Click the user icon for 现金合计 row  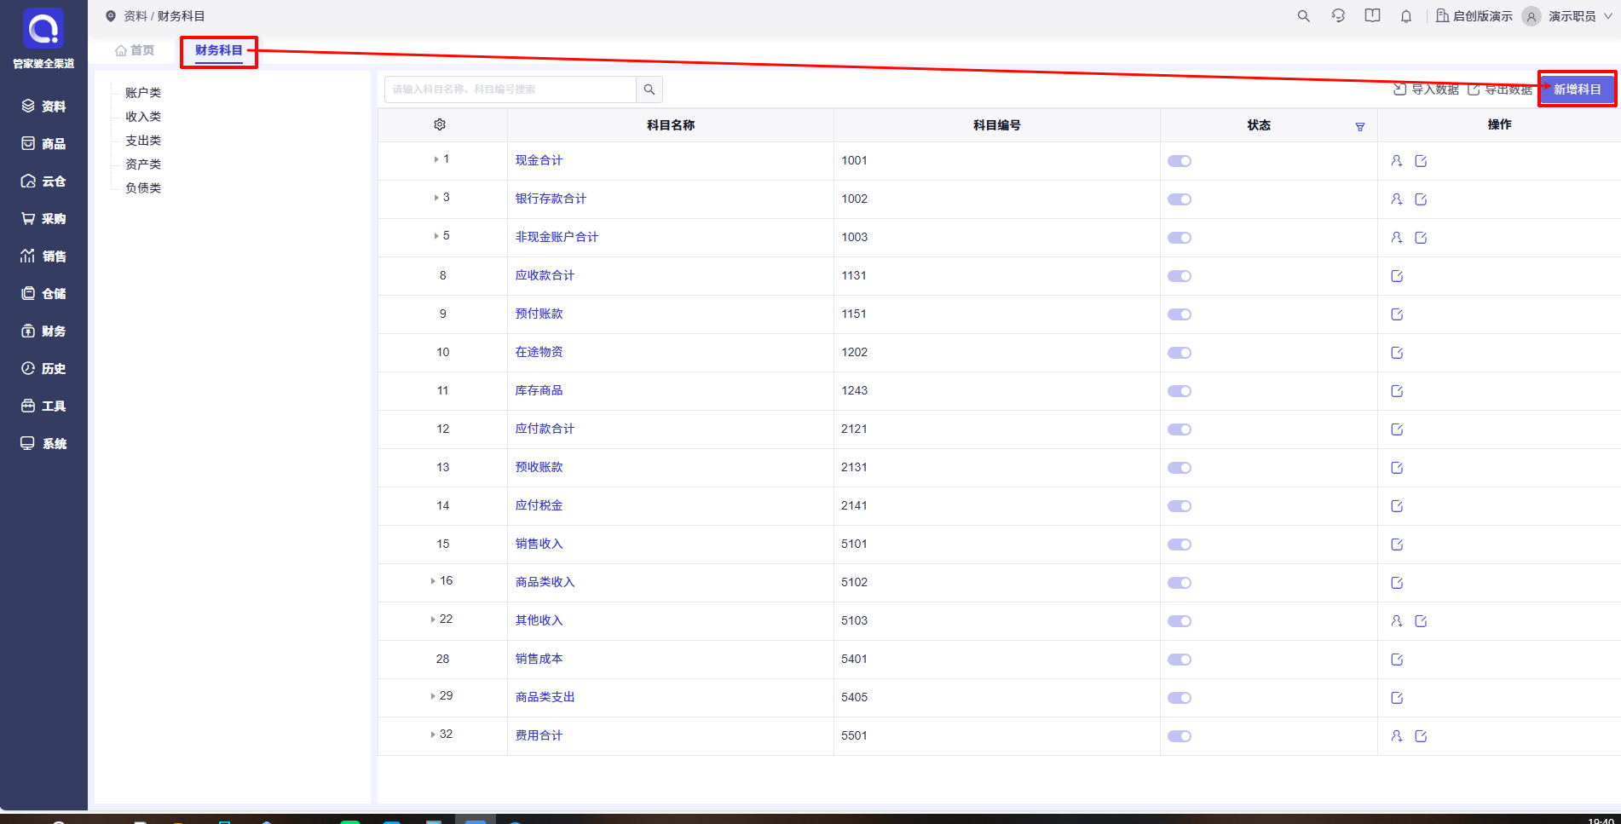coord(1397,160)
